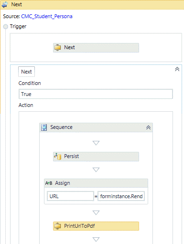Image resolution: width=184 pixels, height=244 pixels.
Task: Click the Sequence activity icon
Action: point(44,127)
